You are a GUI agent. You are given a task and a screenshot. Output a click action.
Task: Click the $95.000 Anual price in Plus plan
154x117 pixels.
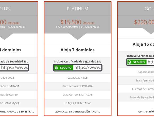(x=17, y=27)
